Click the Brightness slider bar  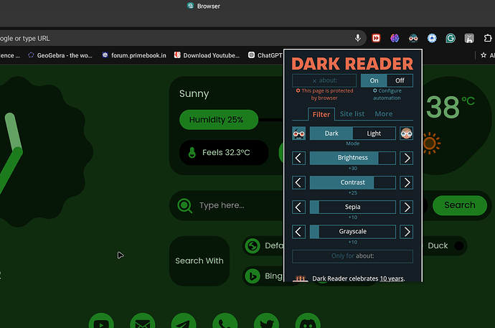[x=353, y=158]
